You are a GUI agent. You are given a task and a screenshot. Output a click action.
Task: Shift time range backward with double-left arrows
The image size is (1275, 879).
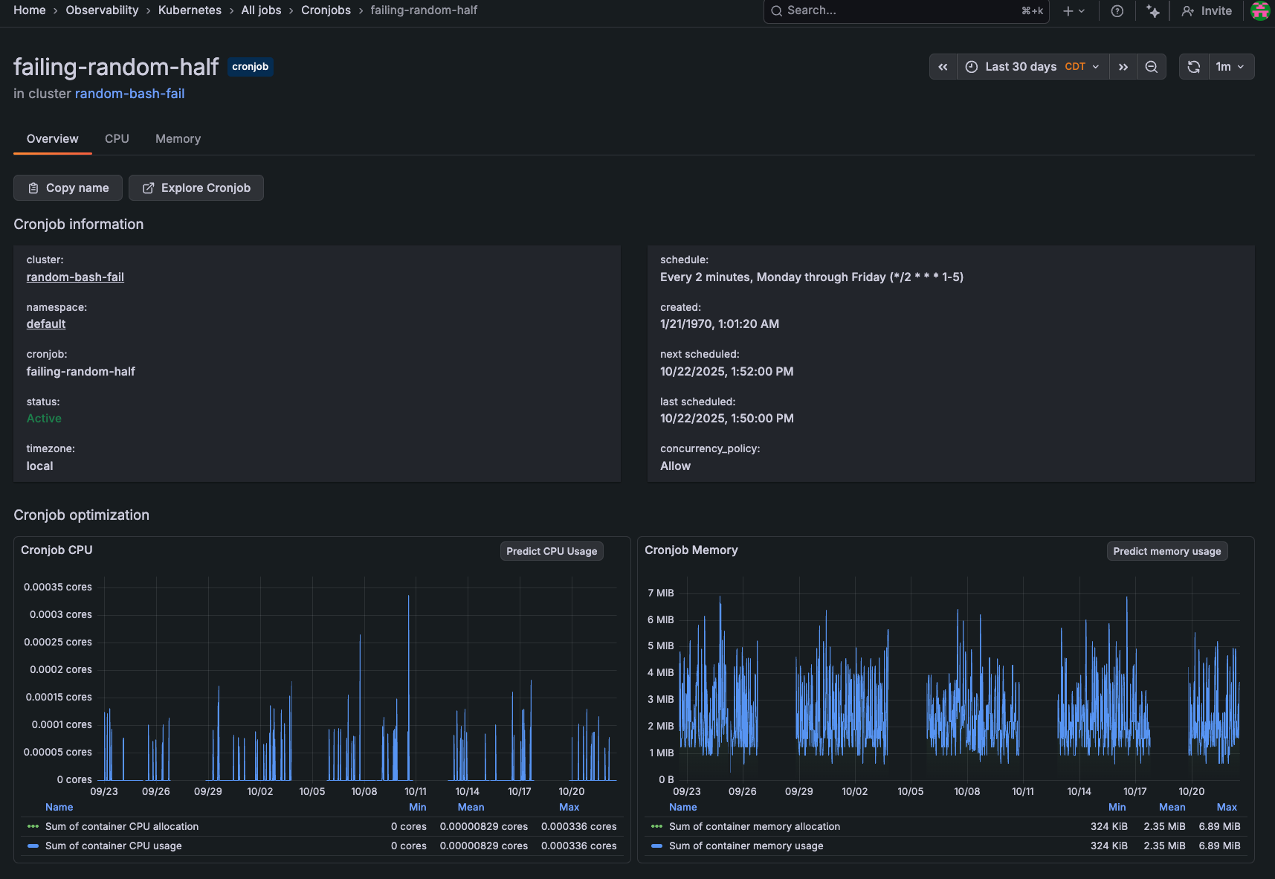coord(943,67)
